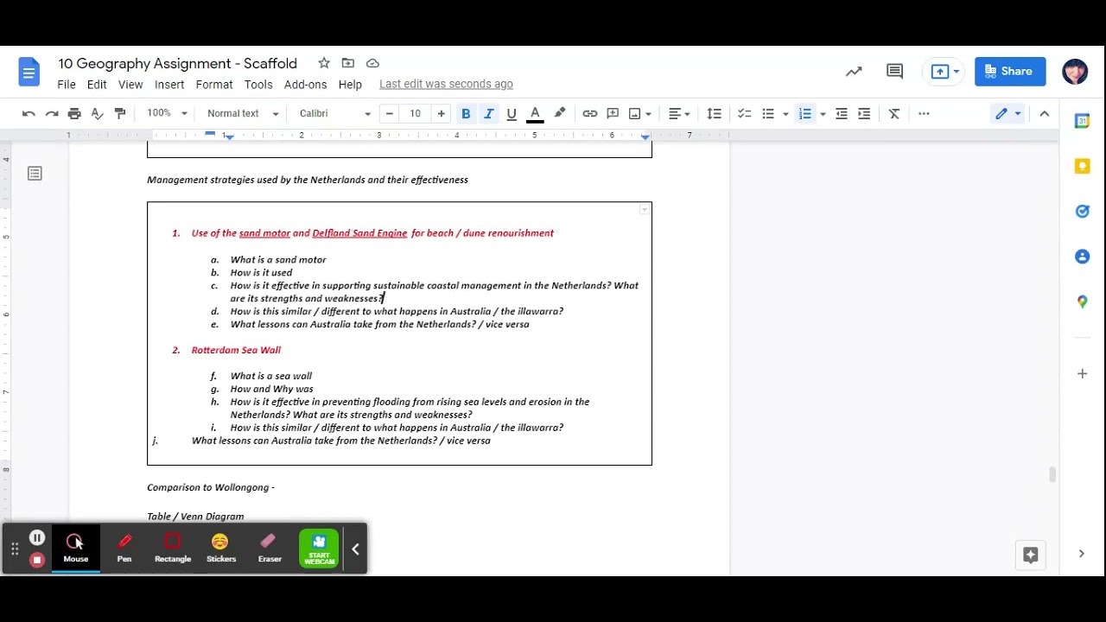This screenshot has width=1106, height=622.
Task: Show more toolbar options
Action: (x=924, y=113)
